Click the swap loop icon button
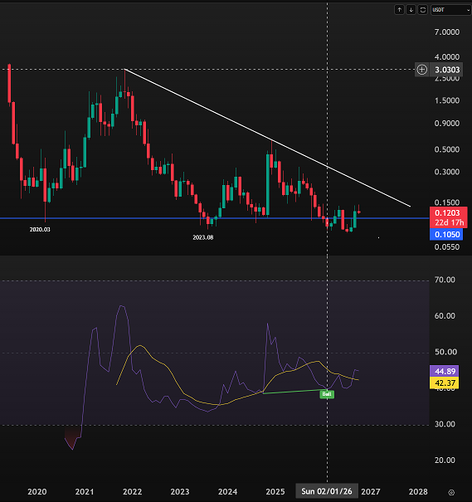This screenshot has height=502, width=472. 423,10
